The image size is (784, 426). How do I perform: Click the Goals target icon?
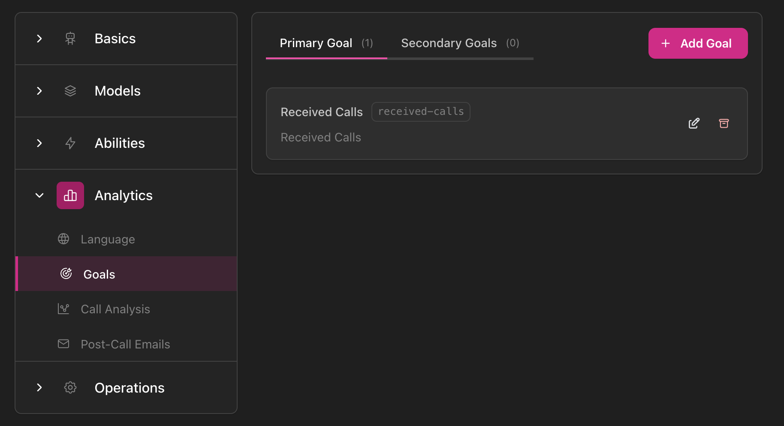click(x=66, y=273)
